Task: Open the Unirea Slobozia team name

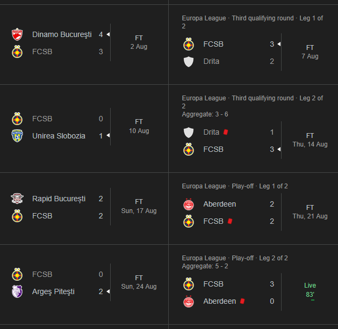Action: [x=59, y=136]
